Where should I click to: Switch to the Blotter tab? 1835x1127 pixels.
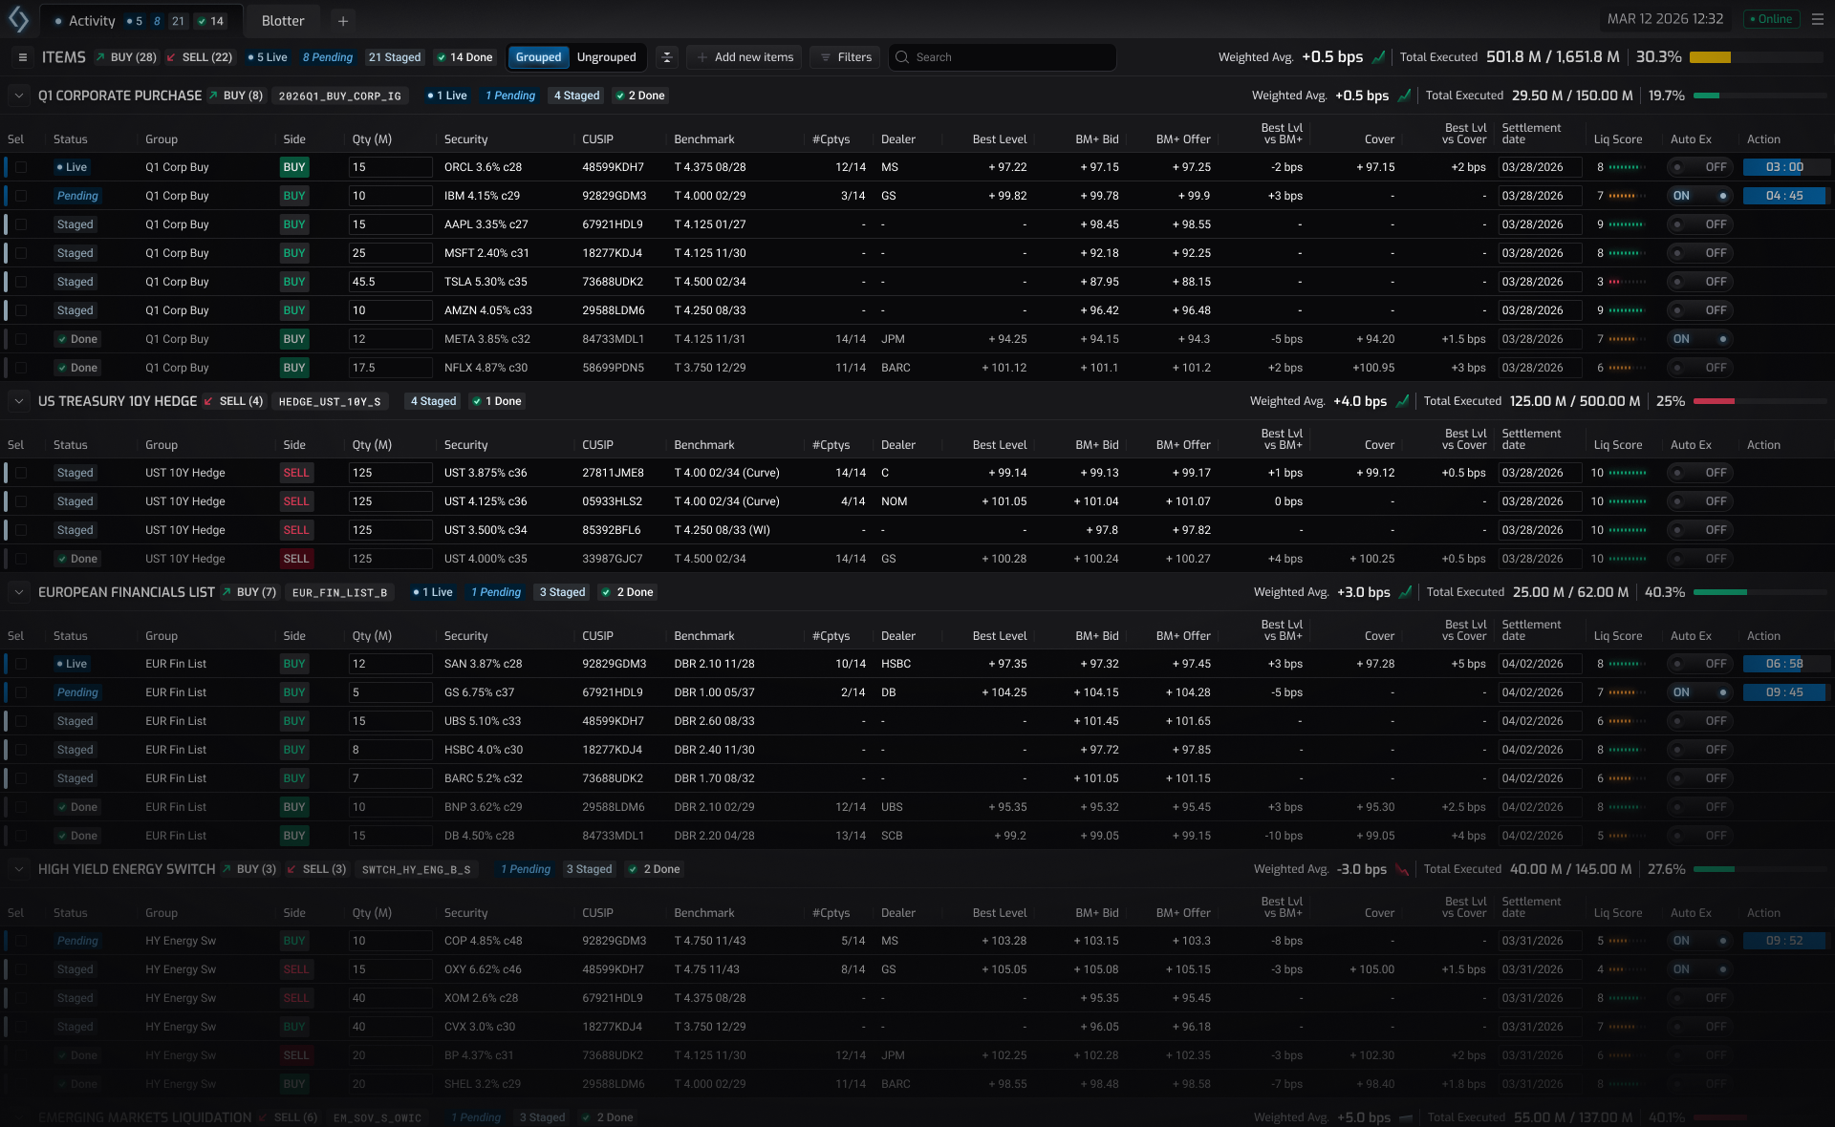click(283, 20)
